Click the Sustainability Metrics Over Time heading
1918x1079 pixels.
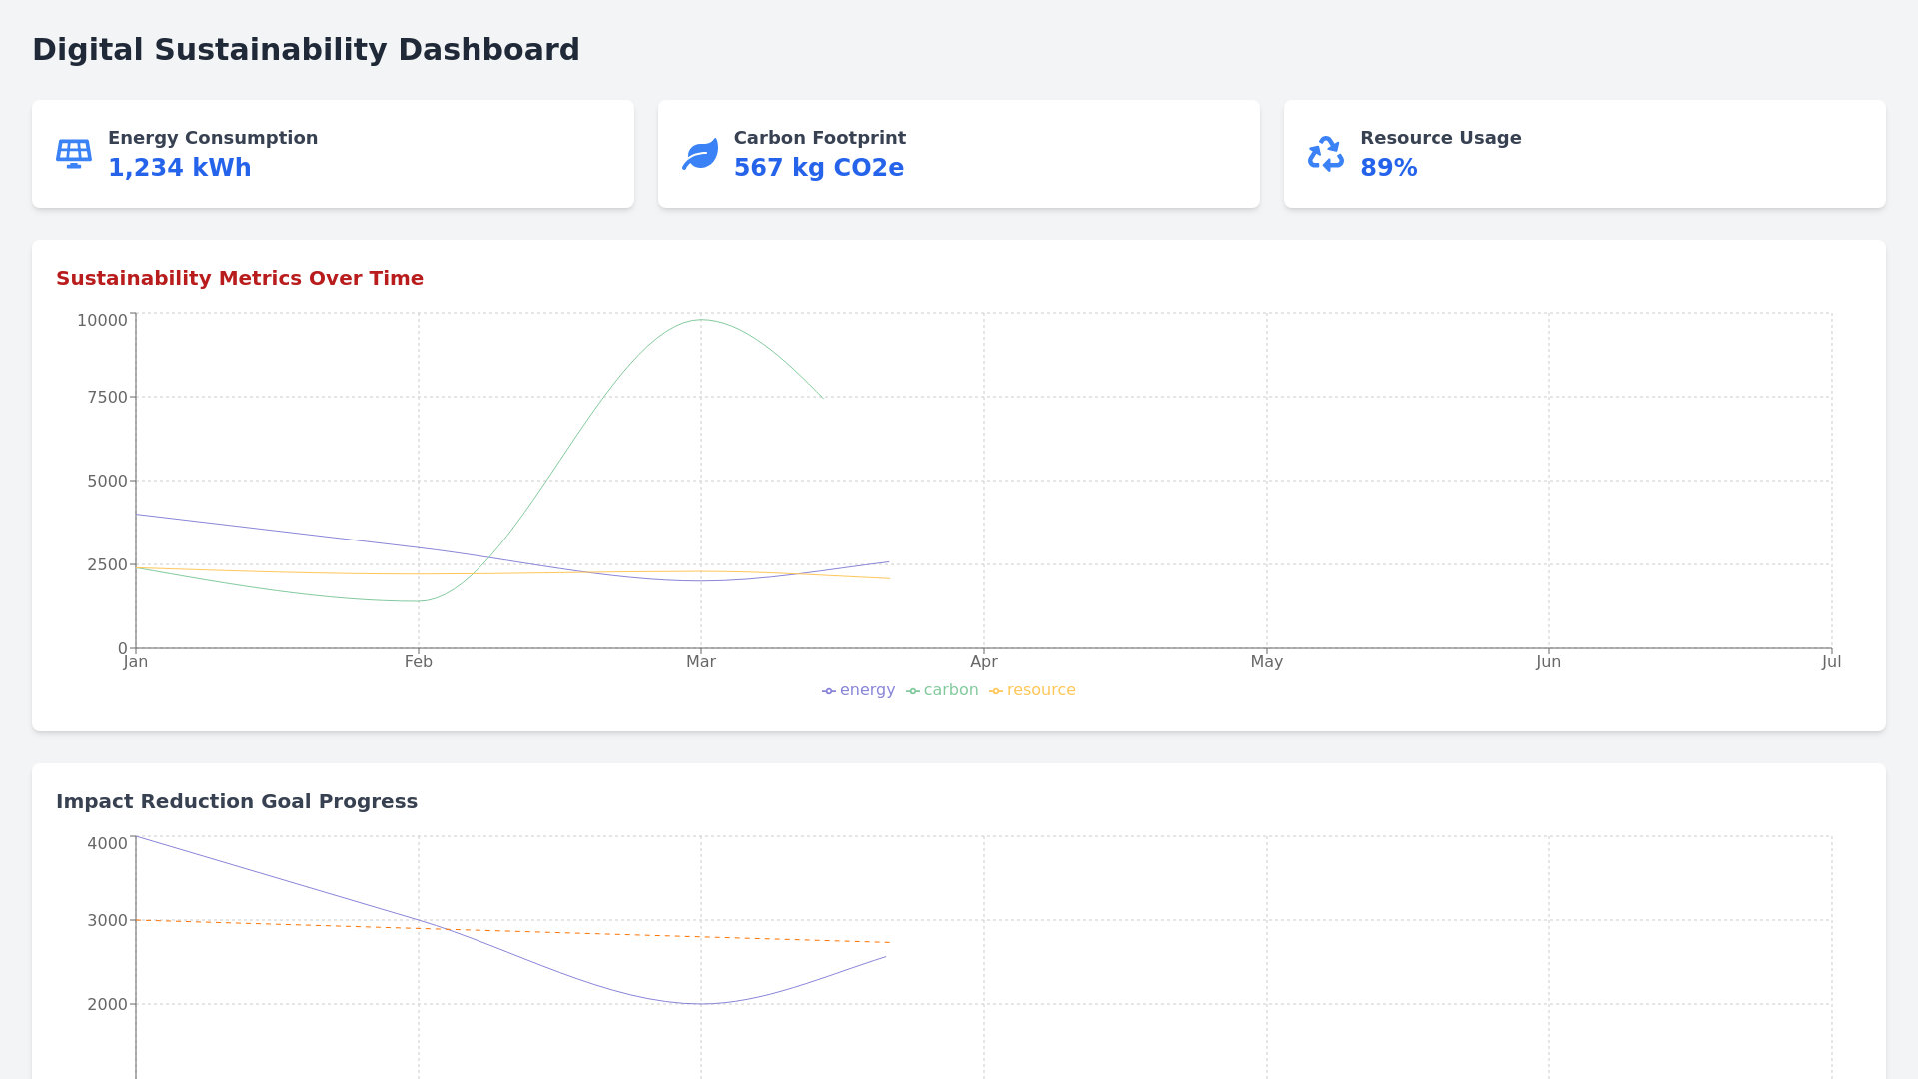click(x=240, y=278)
